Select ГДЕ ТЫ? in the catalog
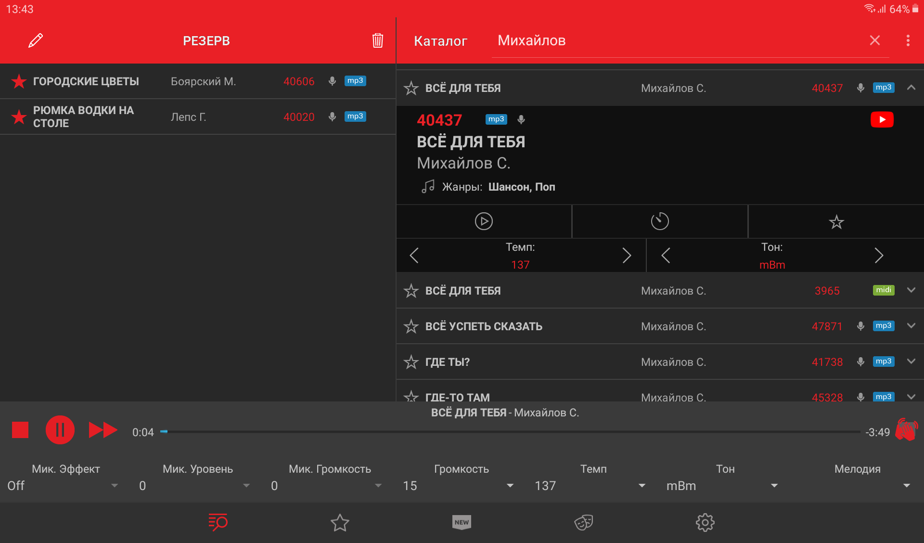This screenshot has height=543, width=924. (x=660, y=362)
